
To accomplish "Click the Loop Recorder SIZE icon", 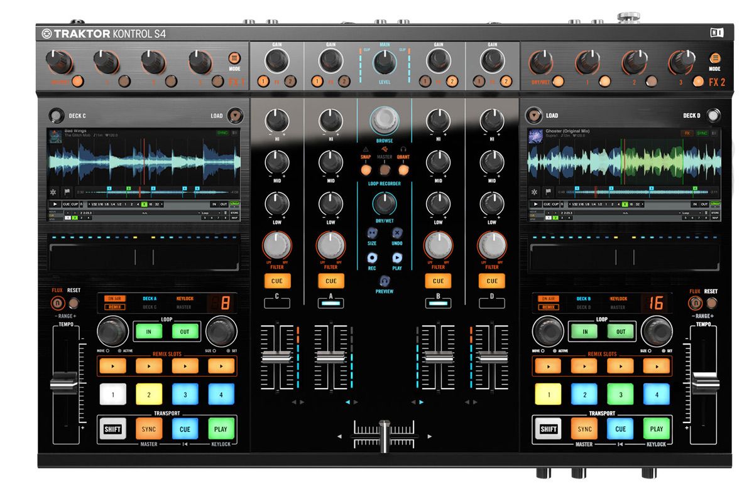I will [x=372, y=232].
